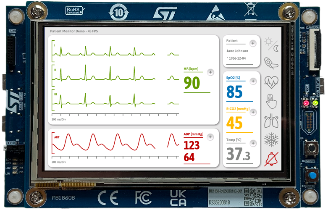Open the lungs respiration icon
The height and width of the screenshot is (210, 336).
(271, 121)
